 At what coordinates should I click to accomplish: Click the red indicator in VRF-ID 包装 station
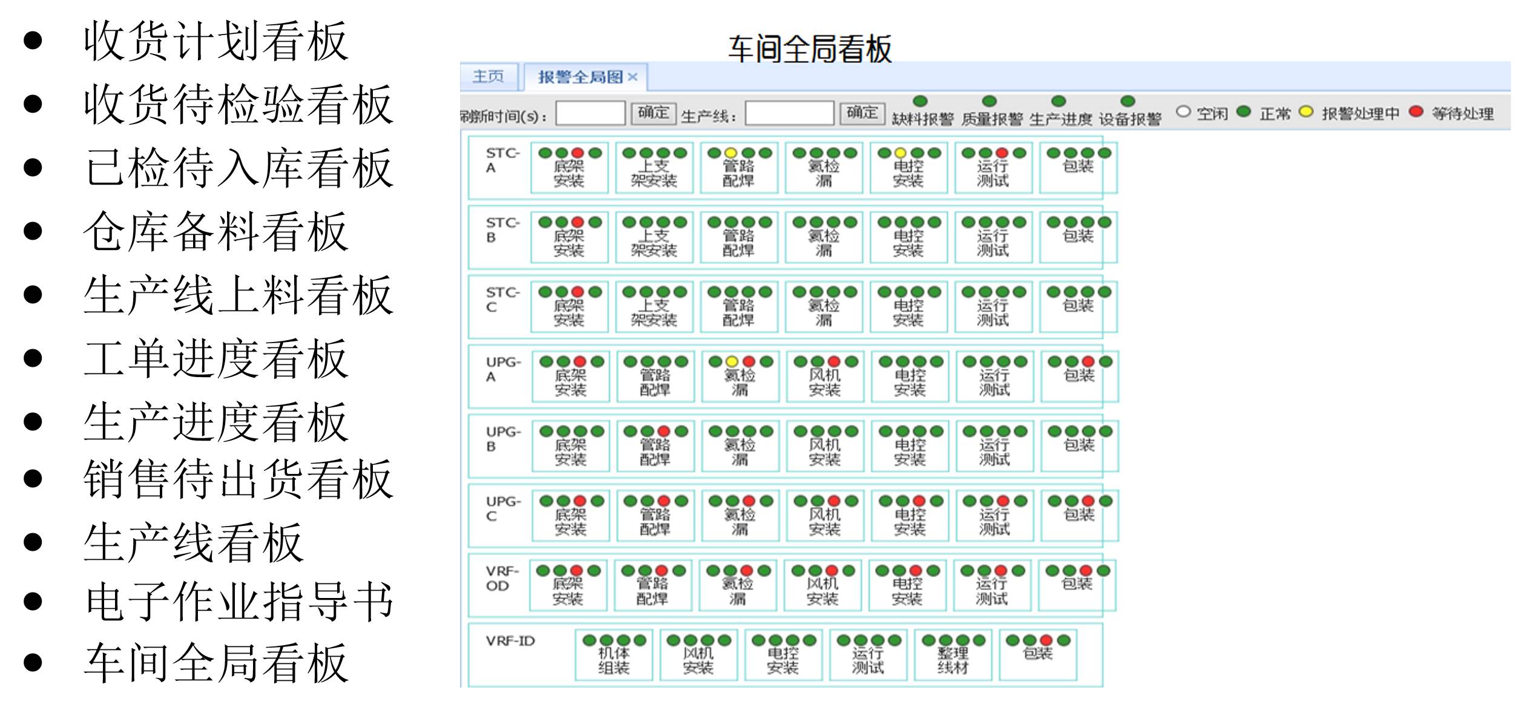tap(1047, 640)
